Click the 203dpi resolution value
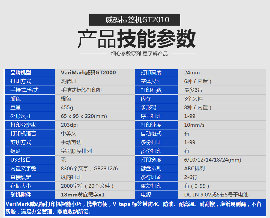 click(70, 125)
